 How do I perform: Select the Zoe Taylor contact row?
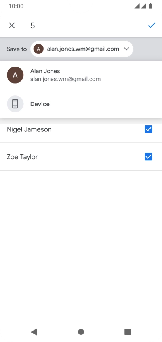[81, 157]
